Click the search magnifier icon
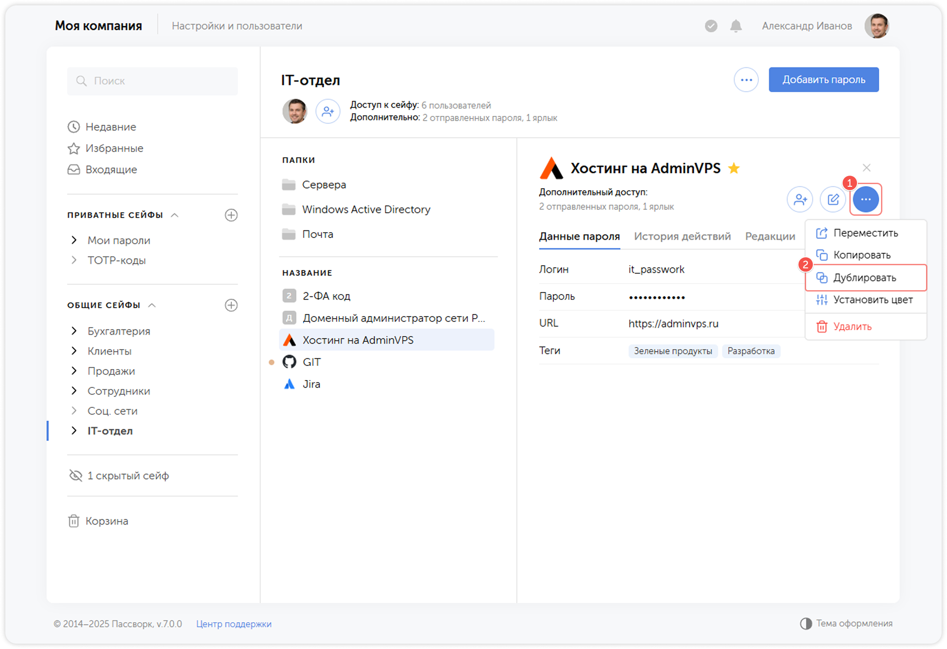The image size is (947, 649). pyautogui.click(x=81, y=81)
